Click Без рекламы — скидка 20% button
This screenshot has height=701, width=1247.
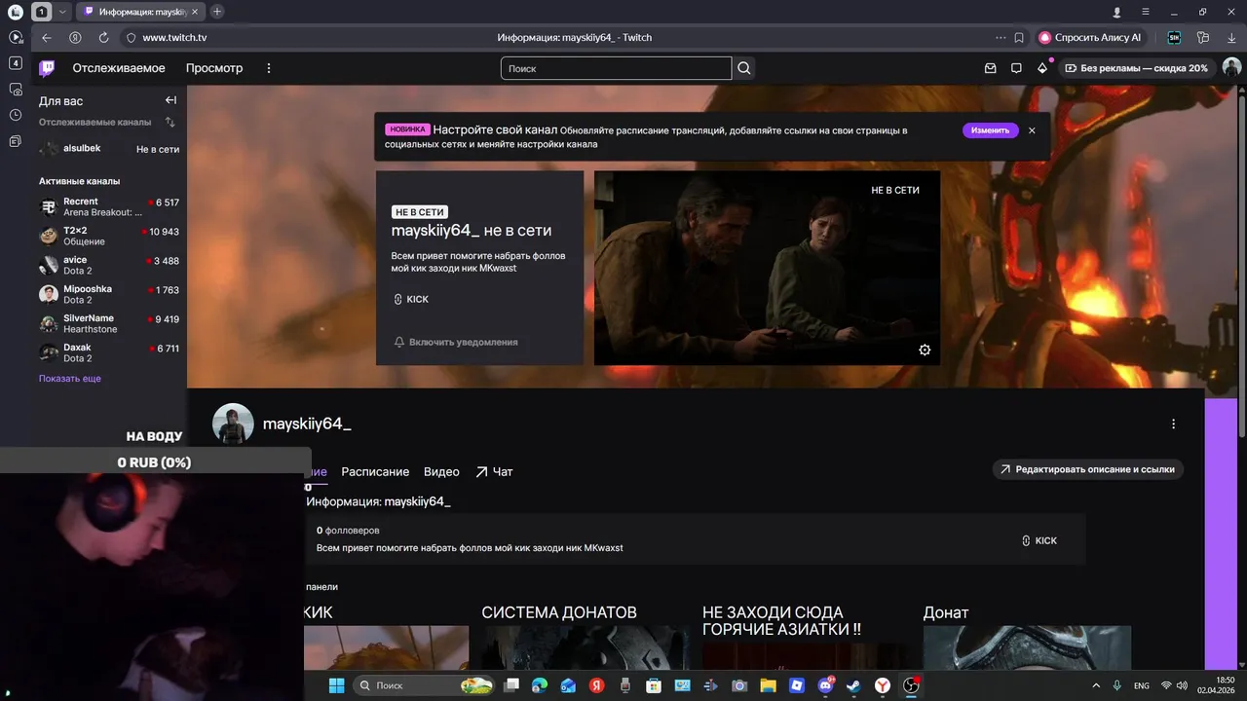point(1136,68)
